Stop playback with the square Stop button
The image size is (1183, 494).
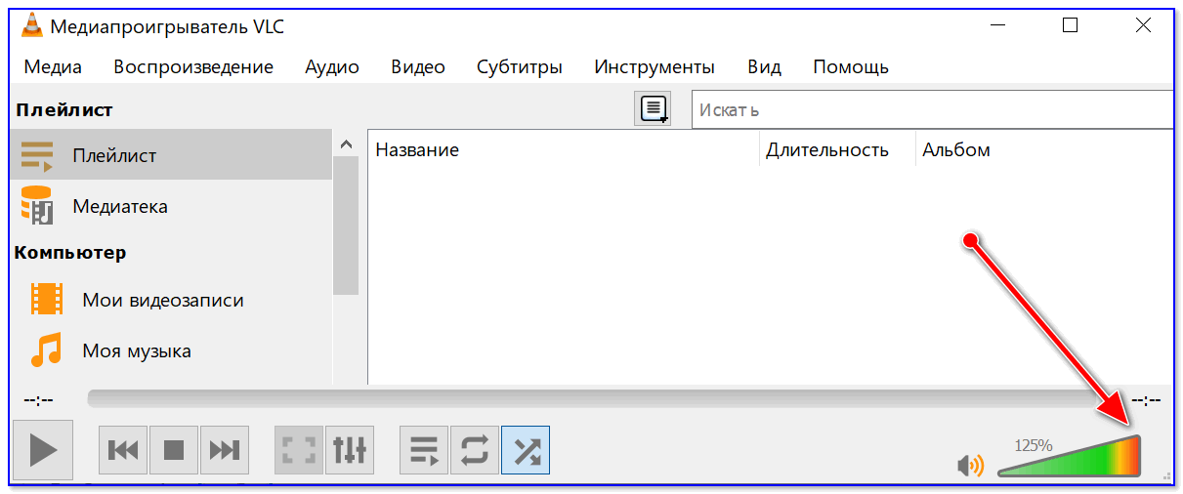tap(174, 450)
